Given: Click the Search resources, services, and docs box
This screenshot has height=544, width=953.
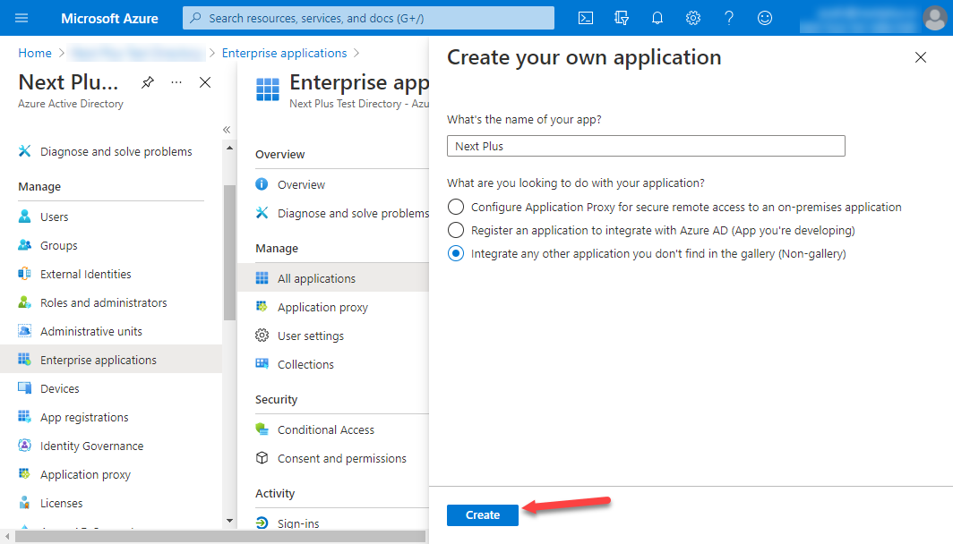Looking at the screenshot, I should click(x=368, y=18).
